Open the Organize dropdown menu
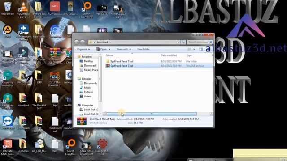This screenshot has width=287, height=161. pyautogui.click(x=83, y=49)
